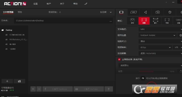182x97 pixels.
Task: Open the video recording tab icon
Action: pyautogui.click(x=121, y=12)
